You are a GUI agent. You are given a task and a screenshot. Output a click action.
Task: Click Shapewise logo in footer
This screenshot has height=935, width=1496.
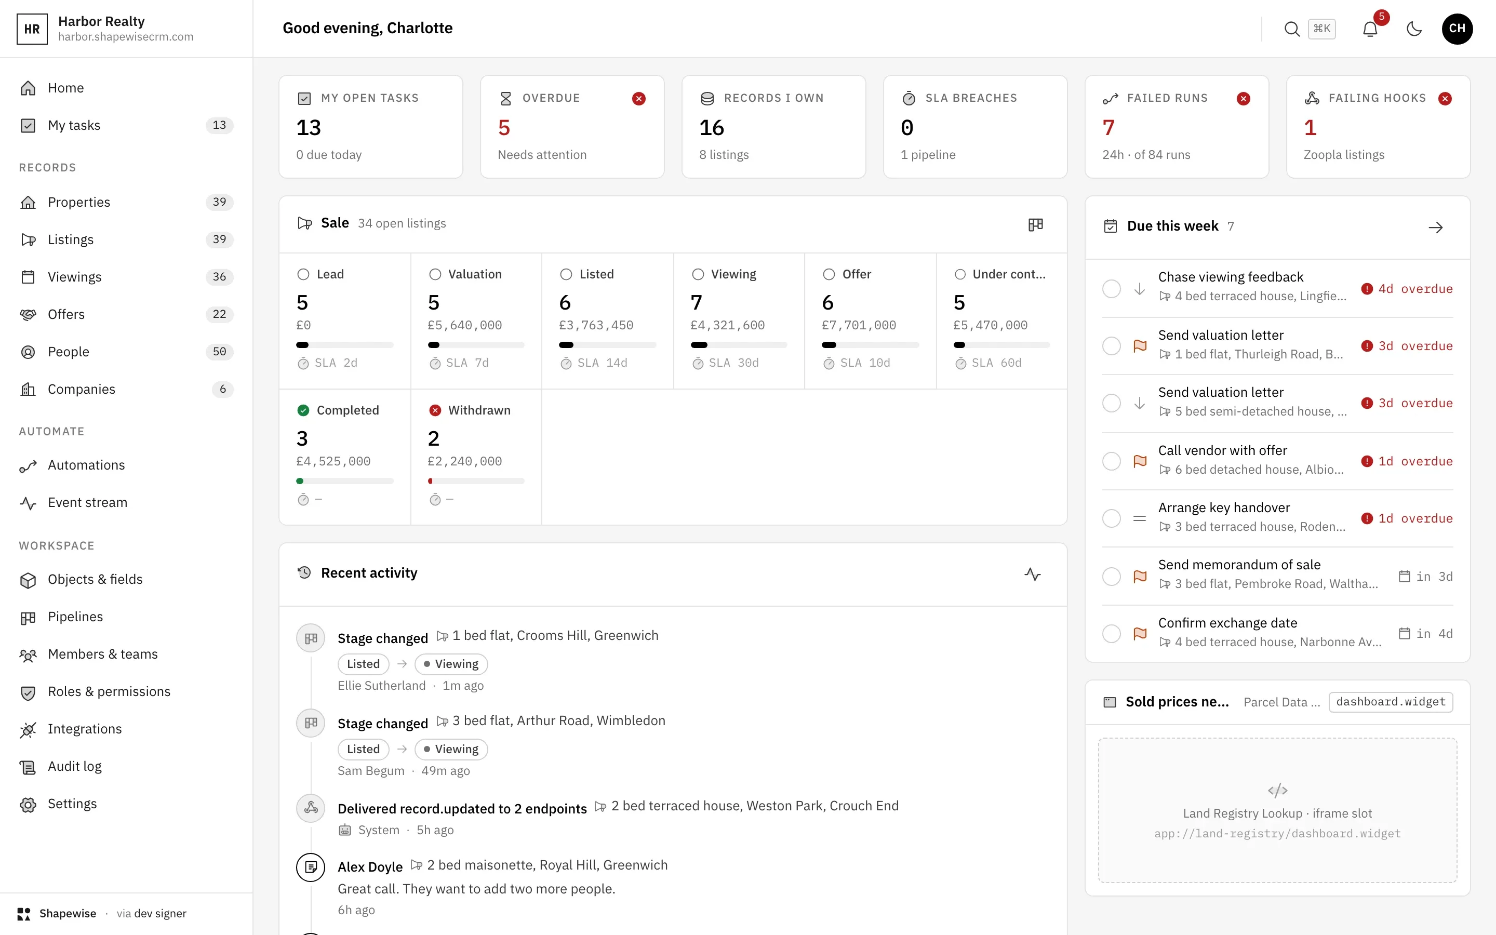pos(24,913)
